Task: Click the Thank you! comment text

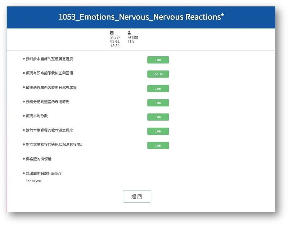Action: [x=33, y=181]
